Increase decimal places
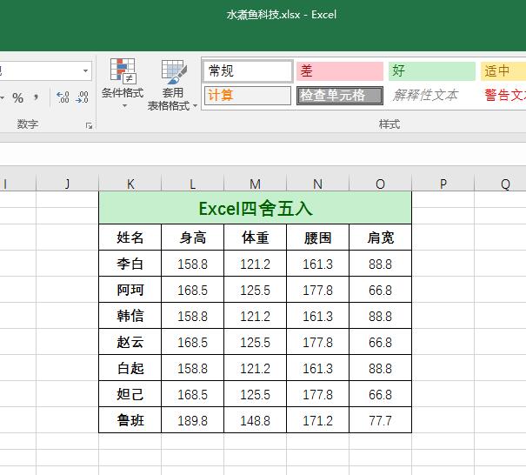526x475 pixels. pos(63,97)
